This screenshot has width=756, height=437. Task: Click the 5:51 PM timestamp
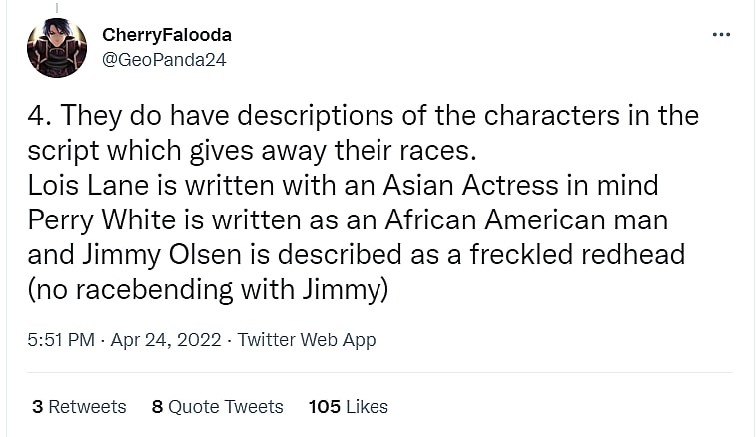tap(60, 340)
